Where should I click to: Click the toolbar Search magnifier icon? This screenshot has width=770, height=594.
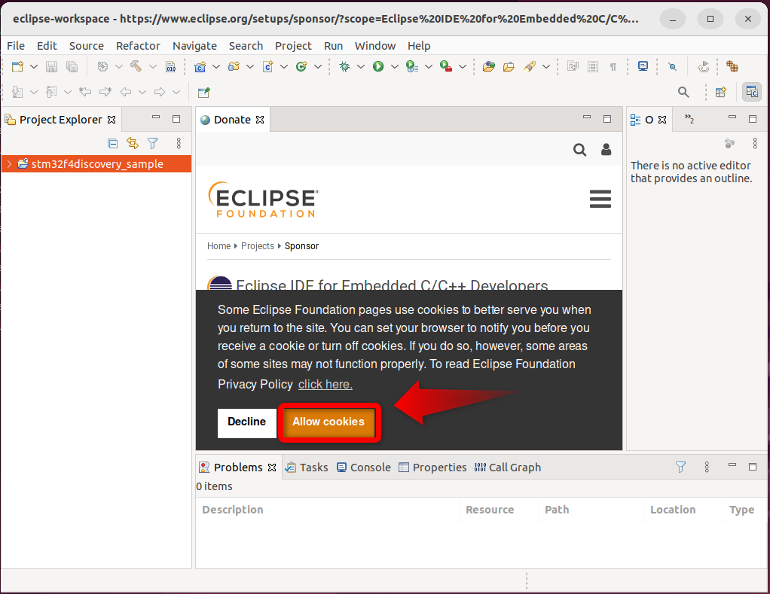click(x=683, y=92)
